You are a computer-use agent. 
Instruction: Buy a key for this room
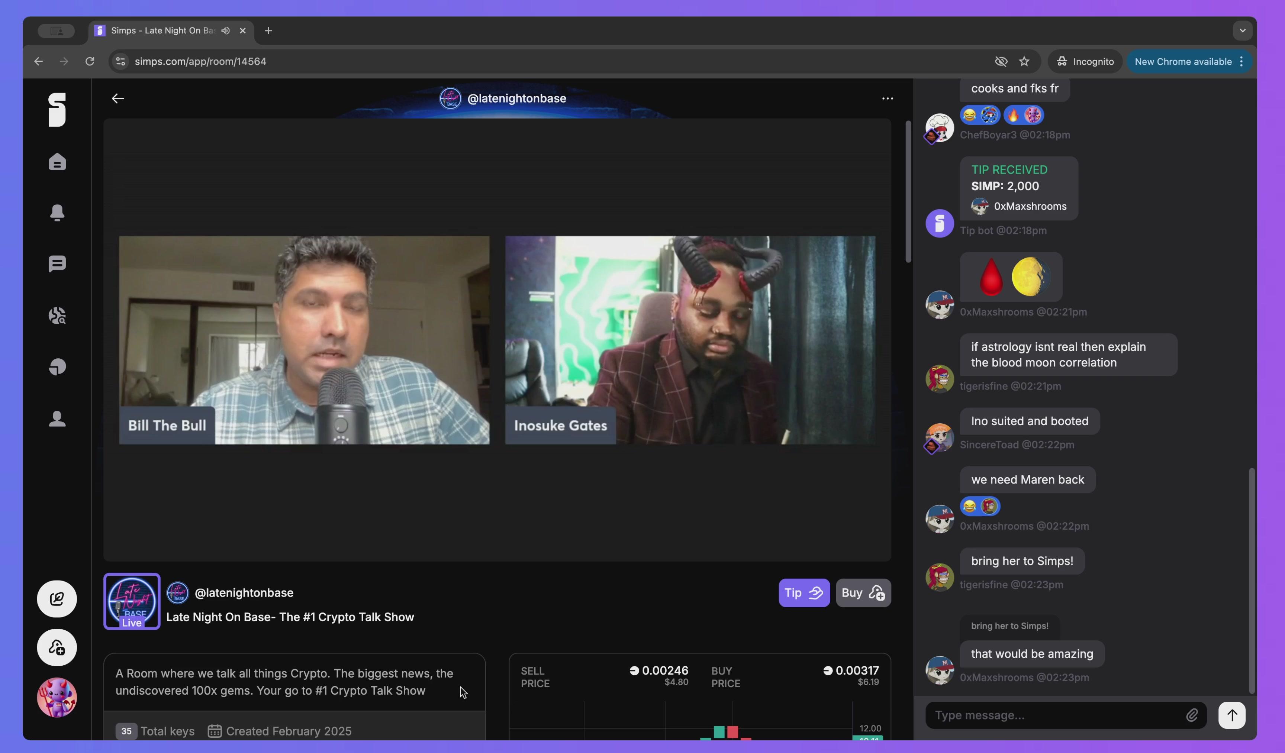(x=863, y=592)
